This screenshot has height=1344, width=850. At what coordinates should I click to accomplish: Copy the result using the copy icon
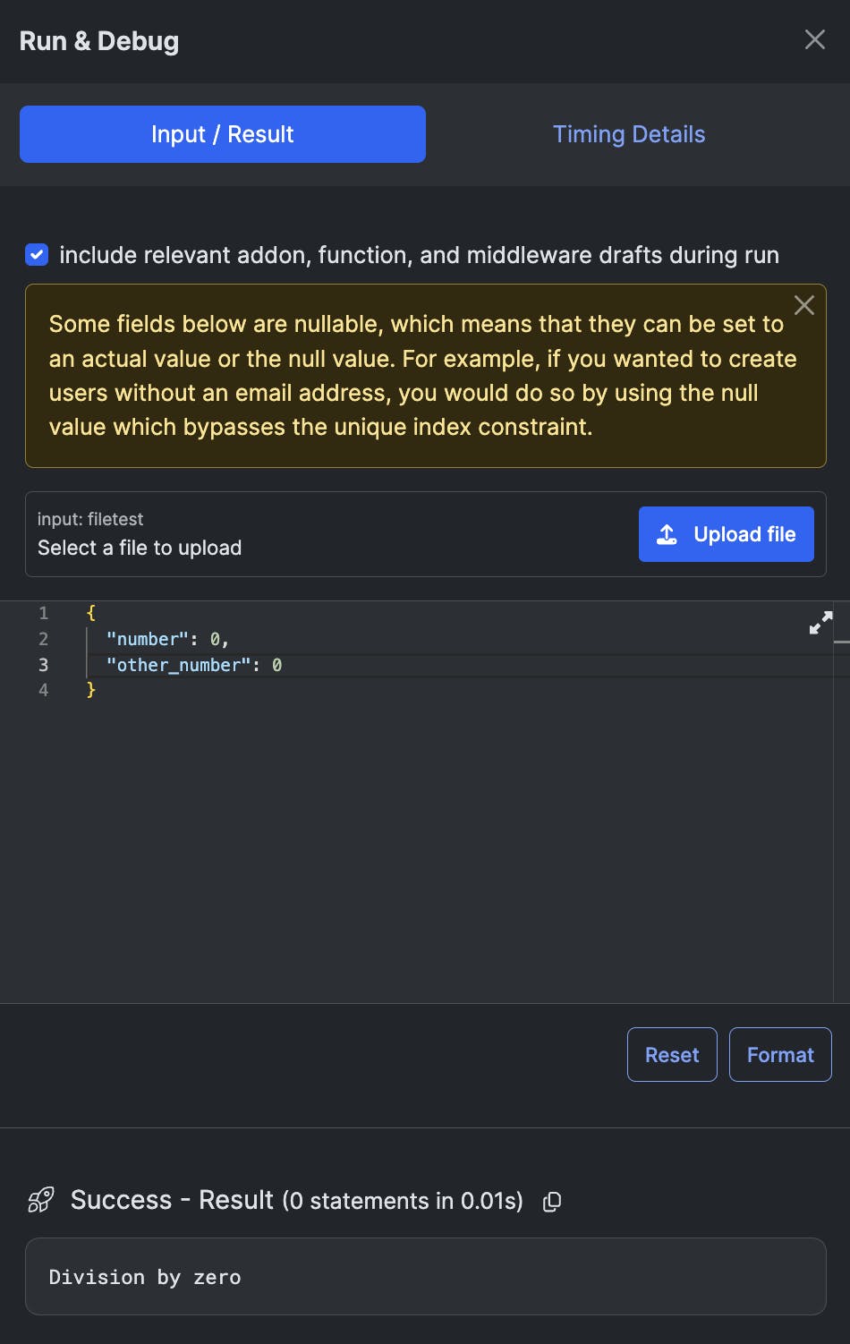point(552,1202)
